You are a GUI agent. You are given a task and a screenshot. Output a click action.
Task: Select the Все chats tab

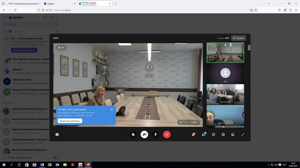pos(8,31)
